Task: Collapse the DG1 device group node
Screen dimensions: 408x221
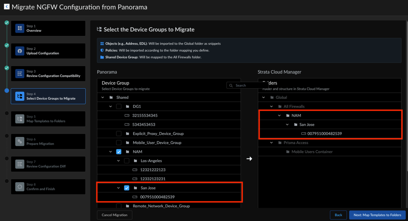Action: pos(110,107)
